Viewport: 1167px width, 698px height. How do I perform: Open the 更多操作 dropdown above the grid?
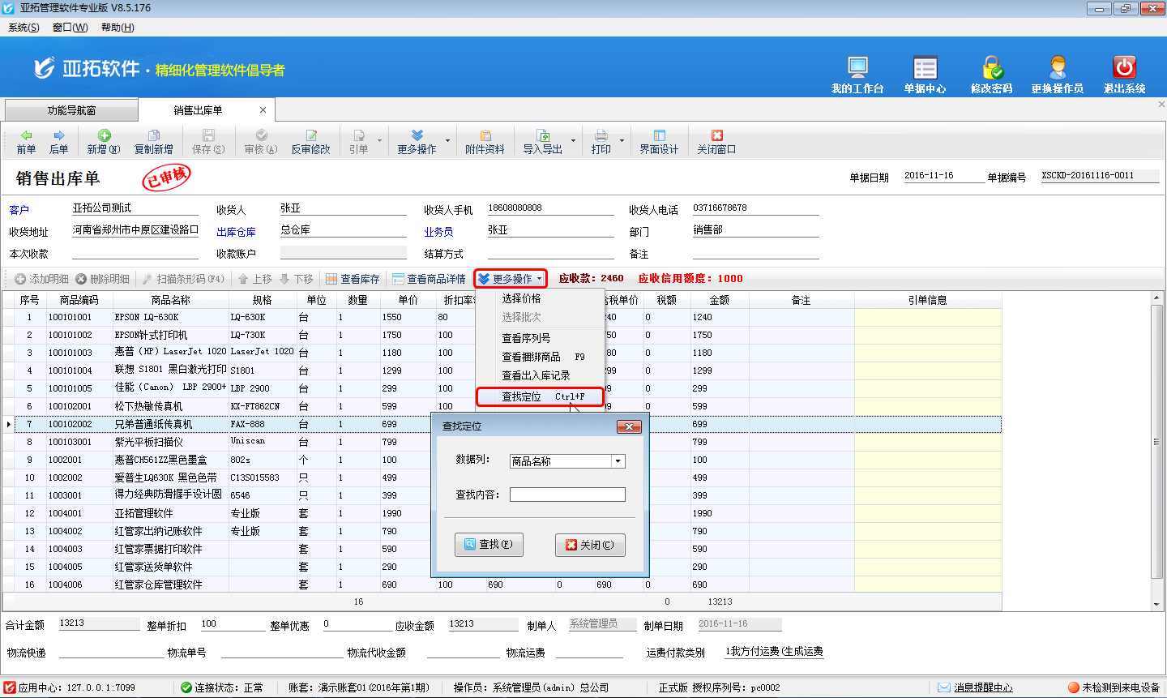[x=511, y=279]
